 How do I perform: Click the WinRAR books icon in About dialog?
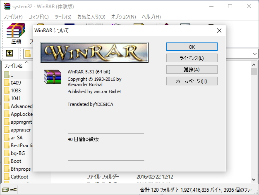pyautogui.click(x=53, y=77)
